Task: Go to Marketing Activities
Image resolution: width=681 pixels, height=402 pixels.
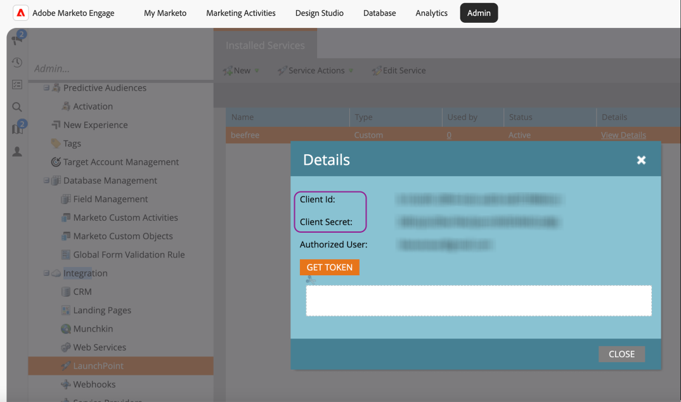Action: coord(240,13)
